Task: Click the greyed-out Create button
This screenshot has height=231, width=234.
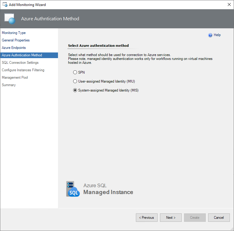Action: (x=195, y=218)
